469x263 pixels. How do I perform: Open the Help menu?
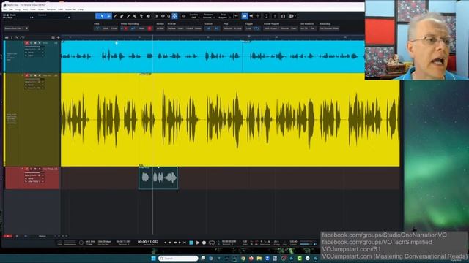(81, 9)
